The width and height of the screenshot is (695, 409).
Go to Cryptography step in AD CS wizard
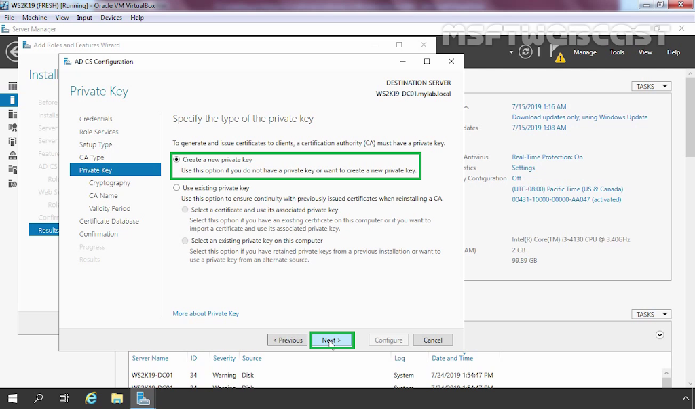pos(109,183)
